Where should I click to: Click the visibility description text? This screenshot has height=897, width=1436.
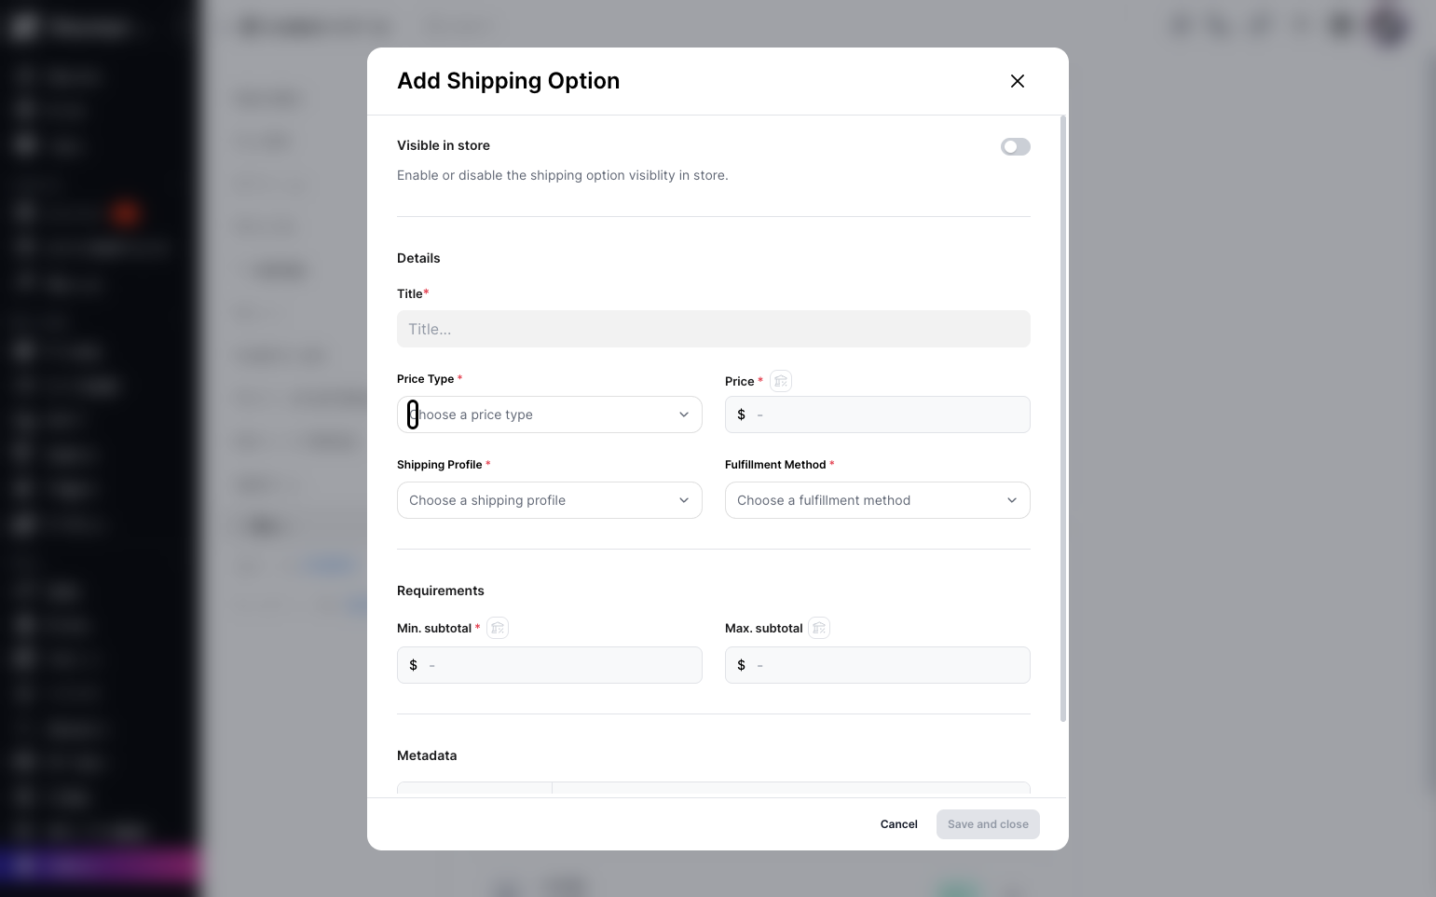click(x=563, y=175)
